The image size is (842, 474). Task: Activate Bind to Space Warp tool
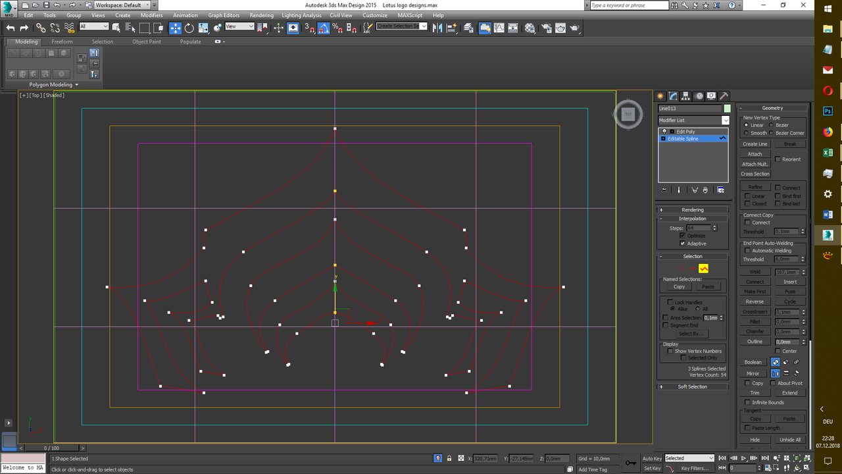coord(69,28)
